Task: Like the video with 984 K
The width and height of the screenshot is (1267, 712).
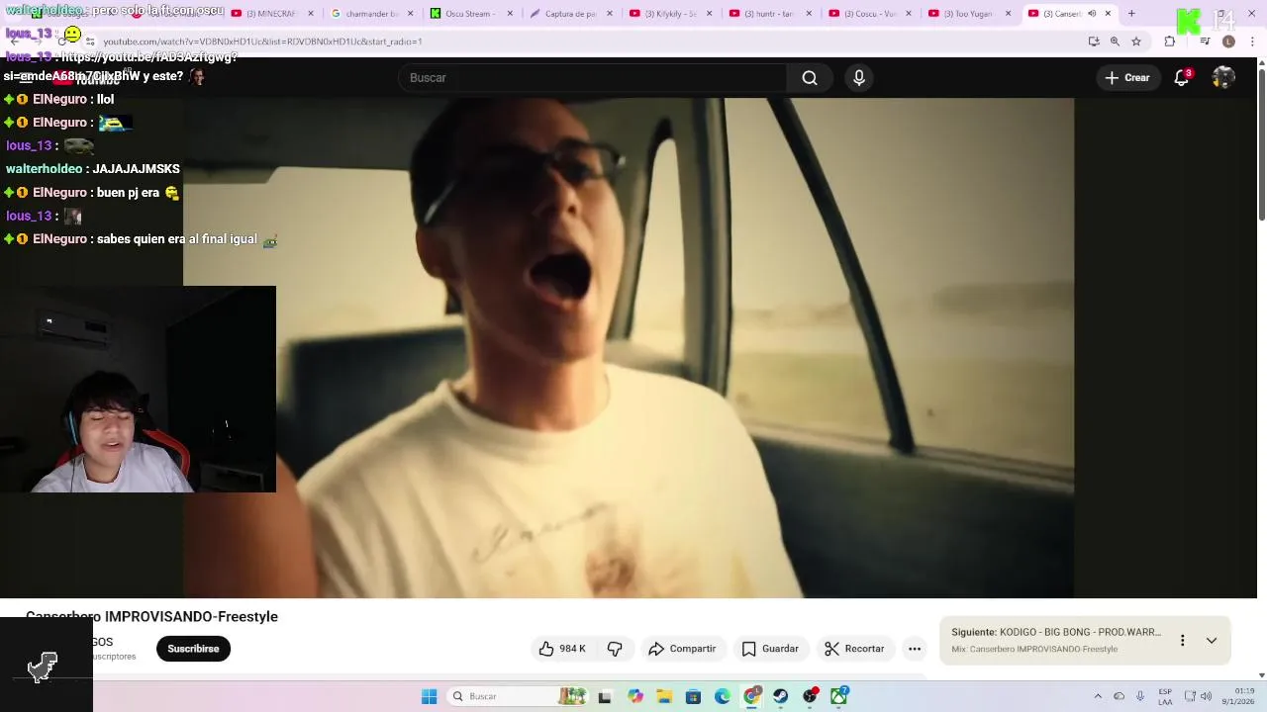Action: [x=561, y=649]
